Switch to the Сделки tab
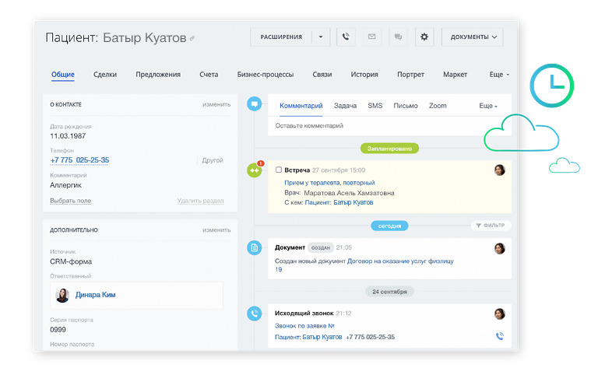 tap(105, 75)
